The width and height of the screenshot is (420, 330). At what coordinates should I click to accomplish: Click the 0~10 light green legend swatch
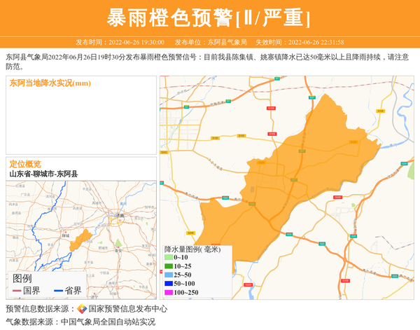(169, 258)
